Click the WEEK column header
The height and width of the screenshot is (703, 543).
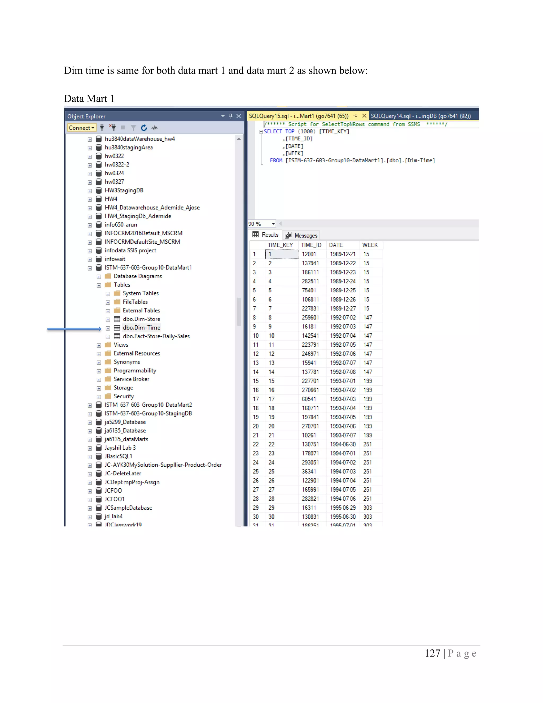(371, 245)
